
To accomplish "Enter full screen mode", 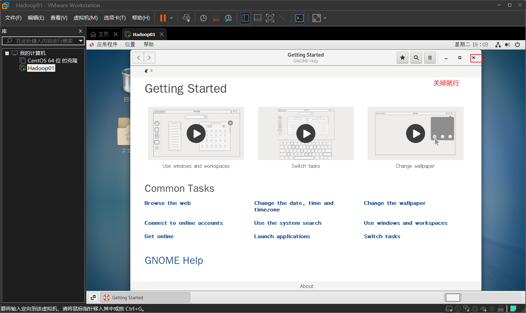I will pyautogui.click(x=270, y=18).
